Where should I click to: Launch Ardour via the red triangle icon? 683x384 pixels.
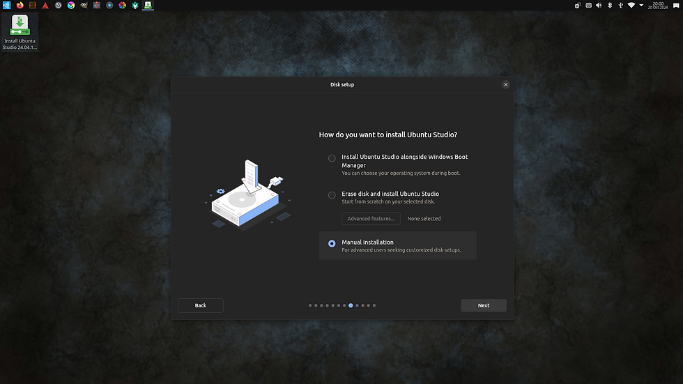pos(45,5)
